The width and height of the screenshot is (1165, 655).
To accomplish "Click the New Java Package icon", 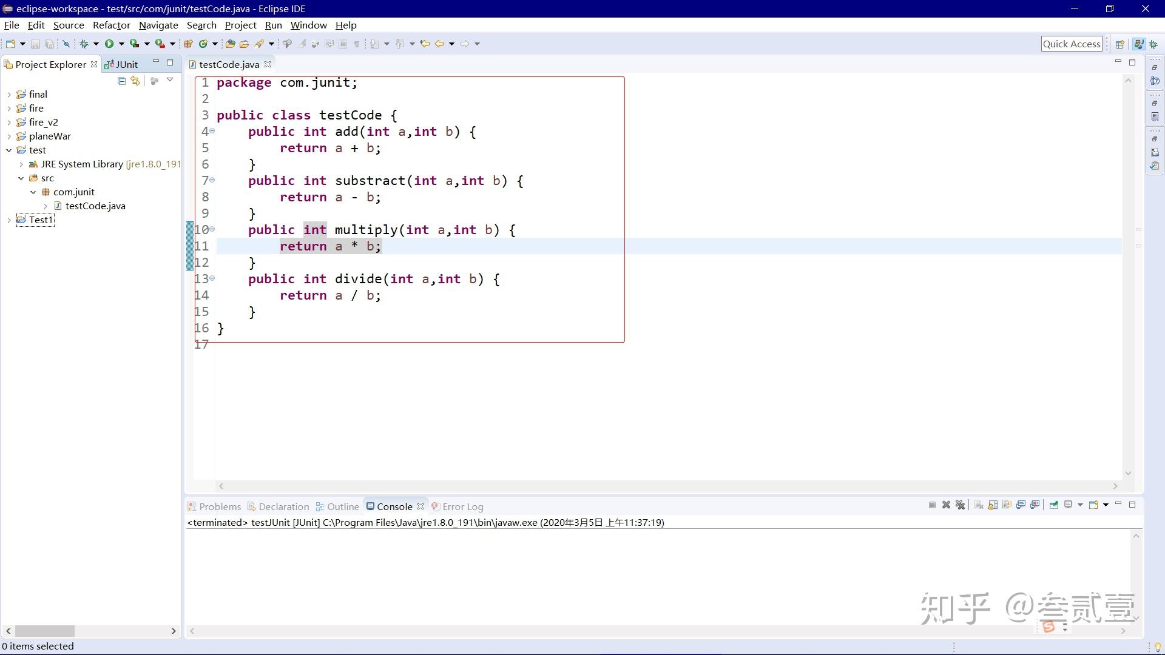I will (188, 44).
